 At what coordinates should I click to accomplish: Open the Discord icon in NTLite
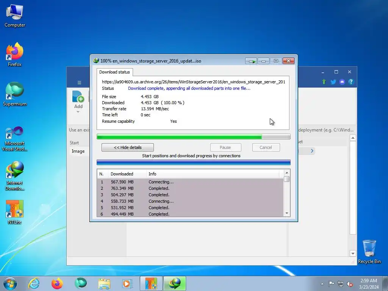pos(342,82)
